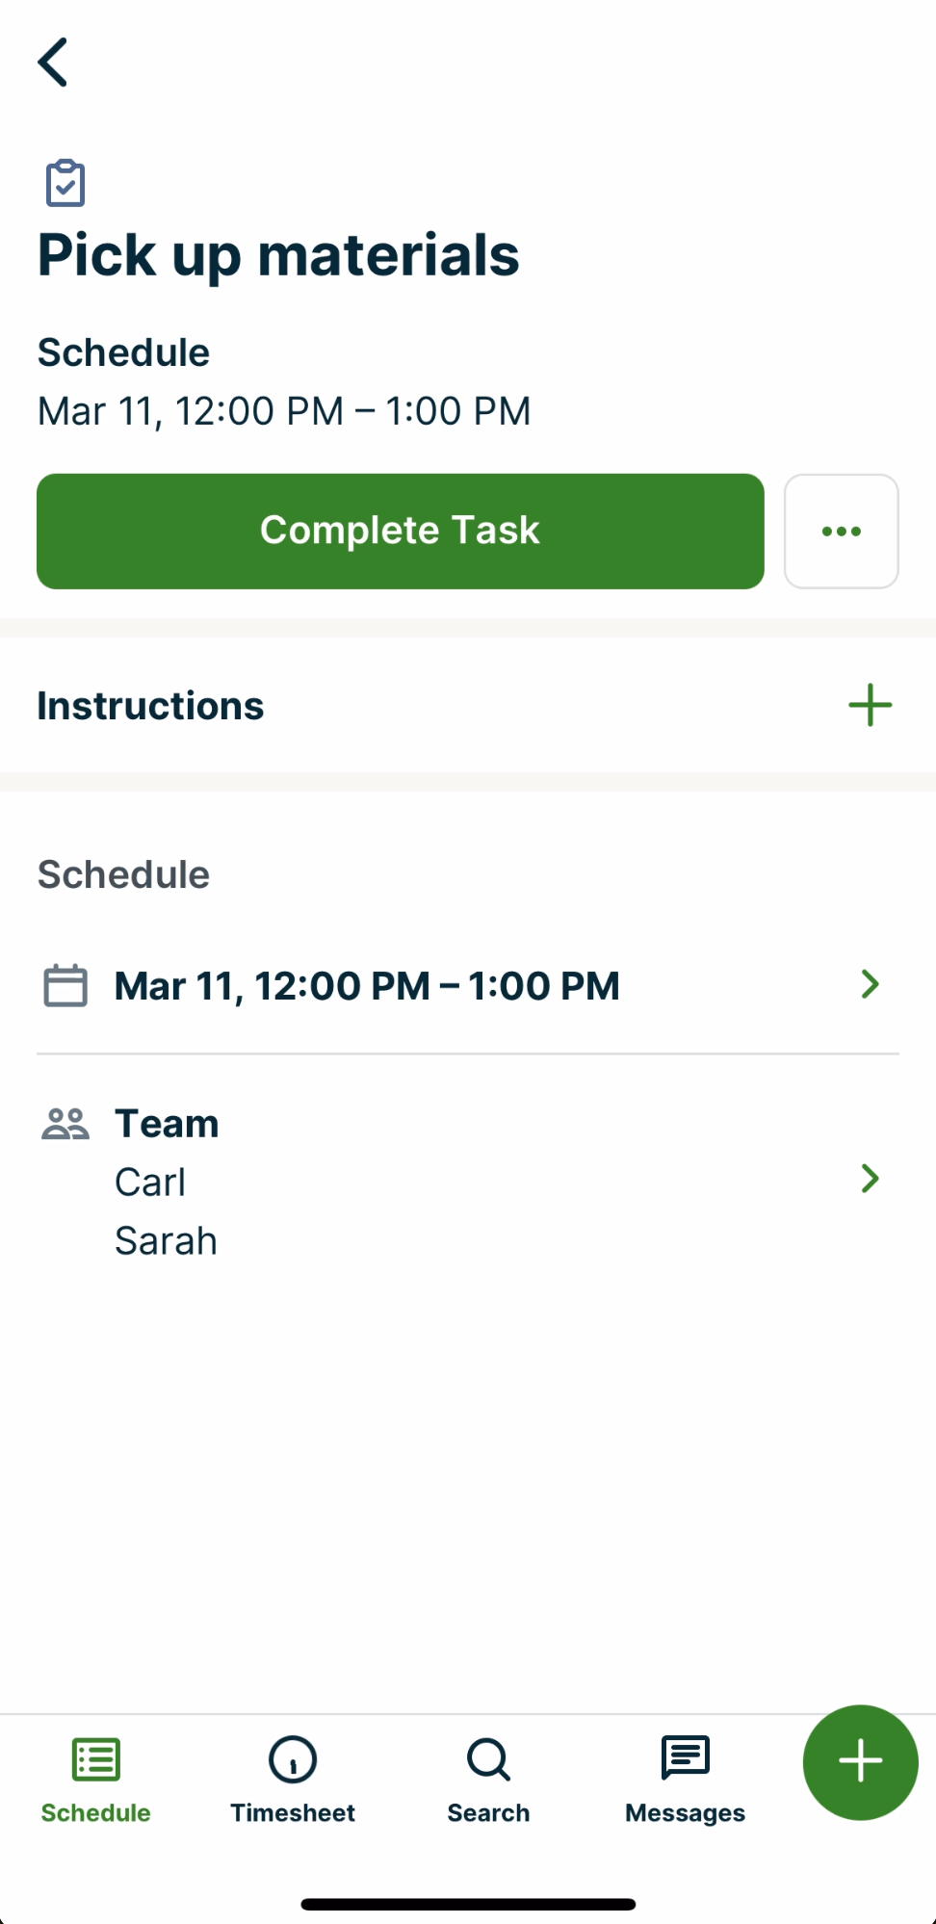Screen dimensions: 936x1924
Task: Tap the Pick up materials title
Action: pyautogui.click(x=278, y=255)
